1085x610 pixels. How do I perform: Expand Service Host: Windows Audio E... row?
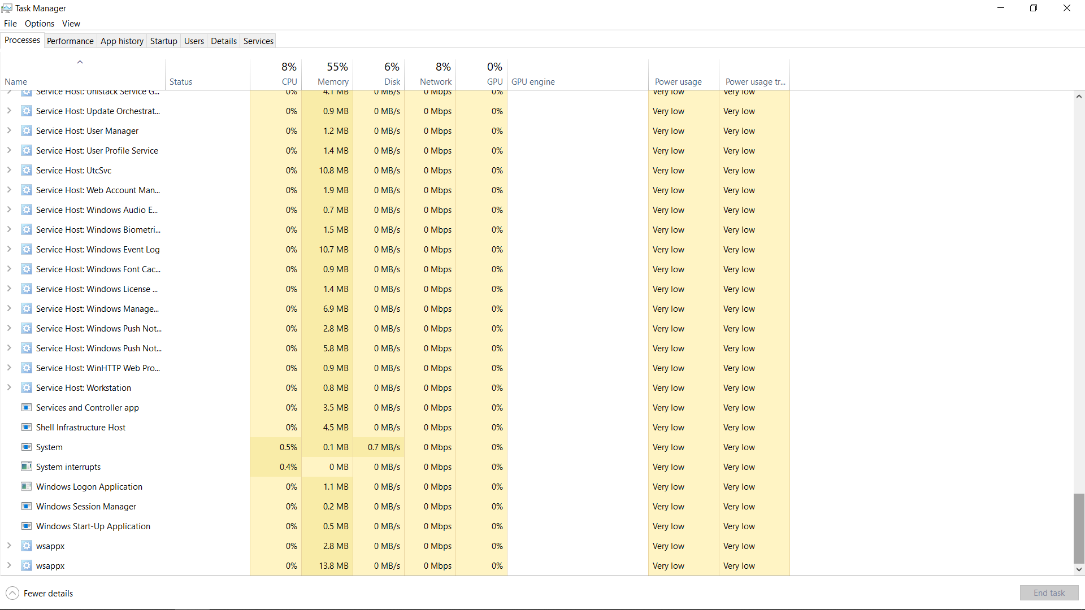9,210
